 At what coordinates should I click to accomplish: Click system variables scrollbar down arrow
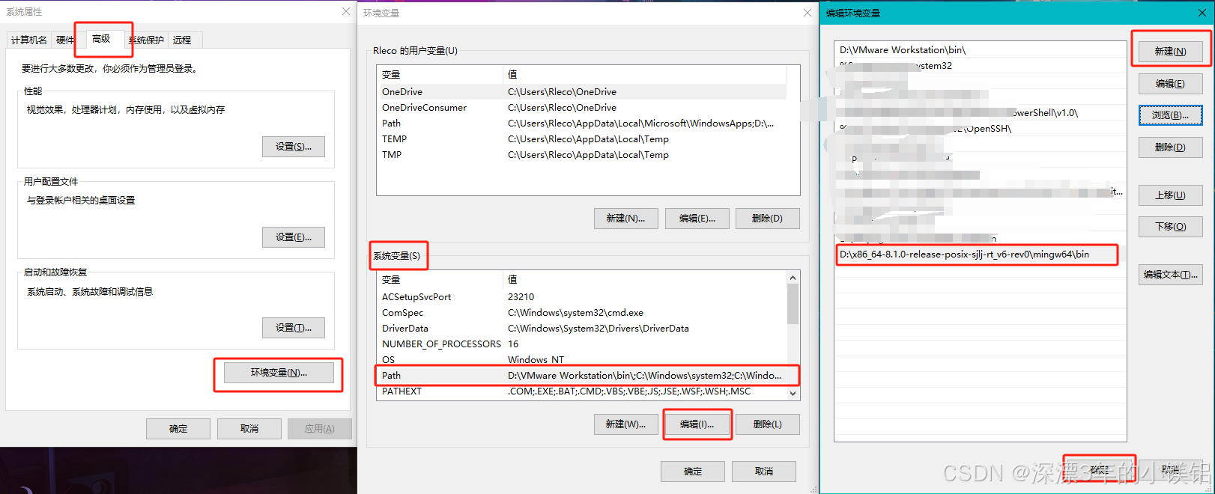point(793,393)
